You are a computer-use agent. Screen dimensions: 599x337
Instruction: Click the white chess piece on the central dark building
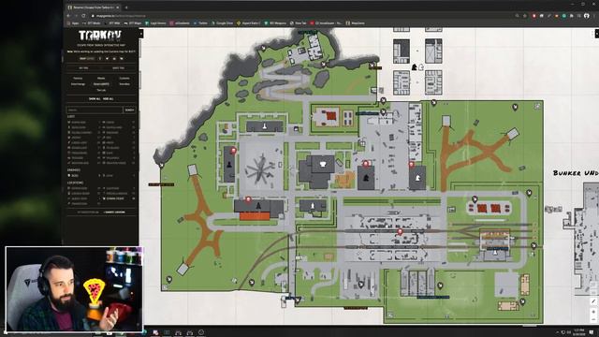pyautogui.click(x=323, y=165)
